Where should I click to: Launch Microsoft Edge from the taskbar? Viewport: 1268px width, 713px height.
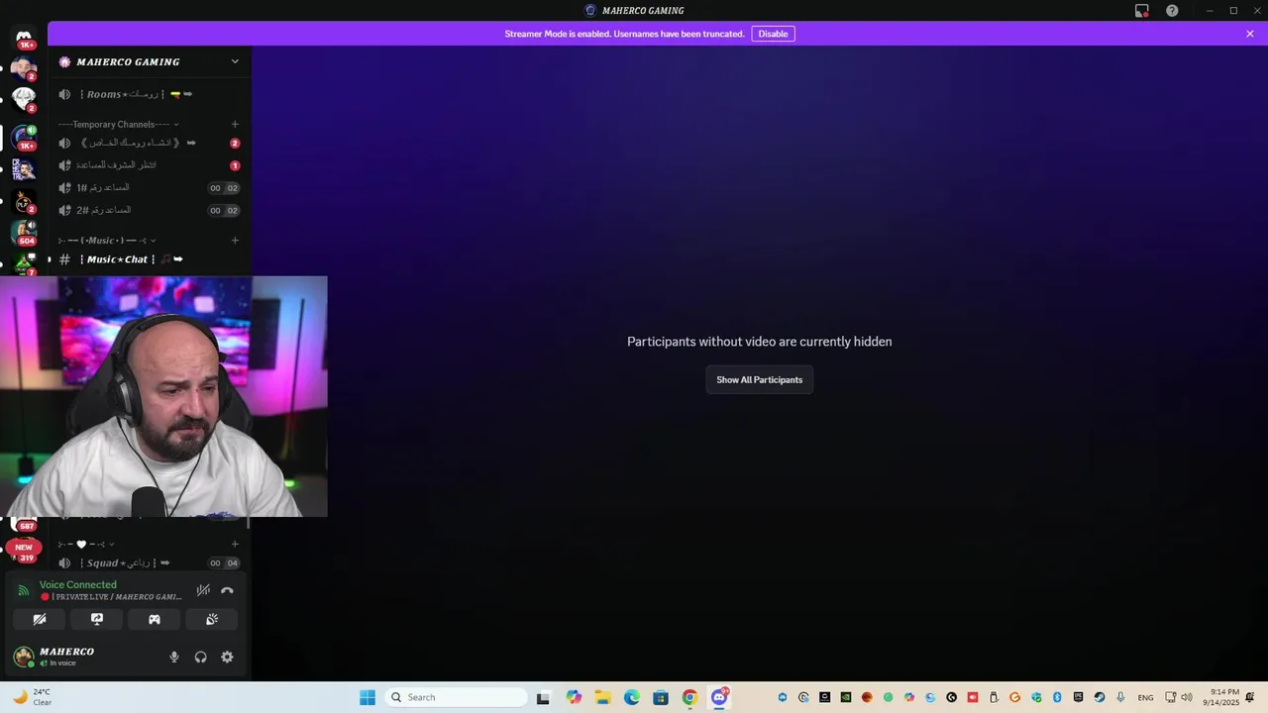pos(632,697)
